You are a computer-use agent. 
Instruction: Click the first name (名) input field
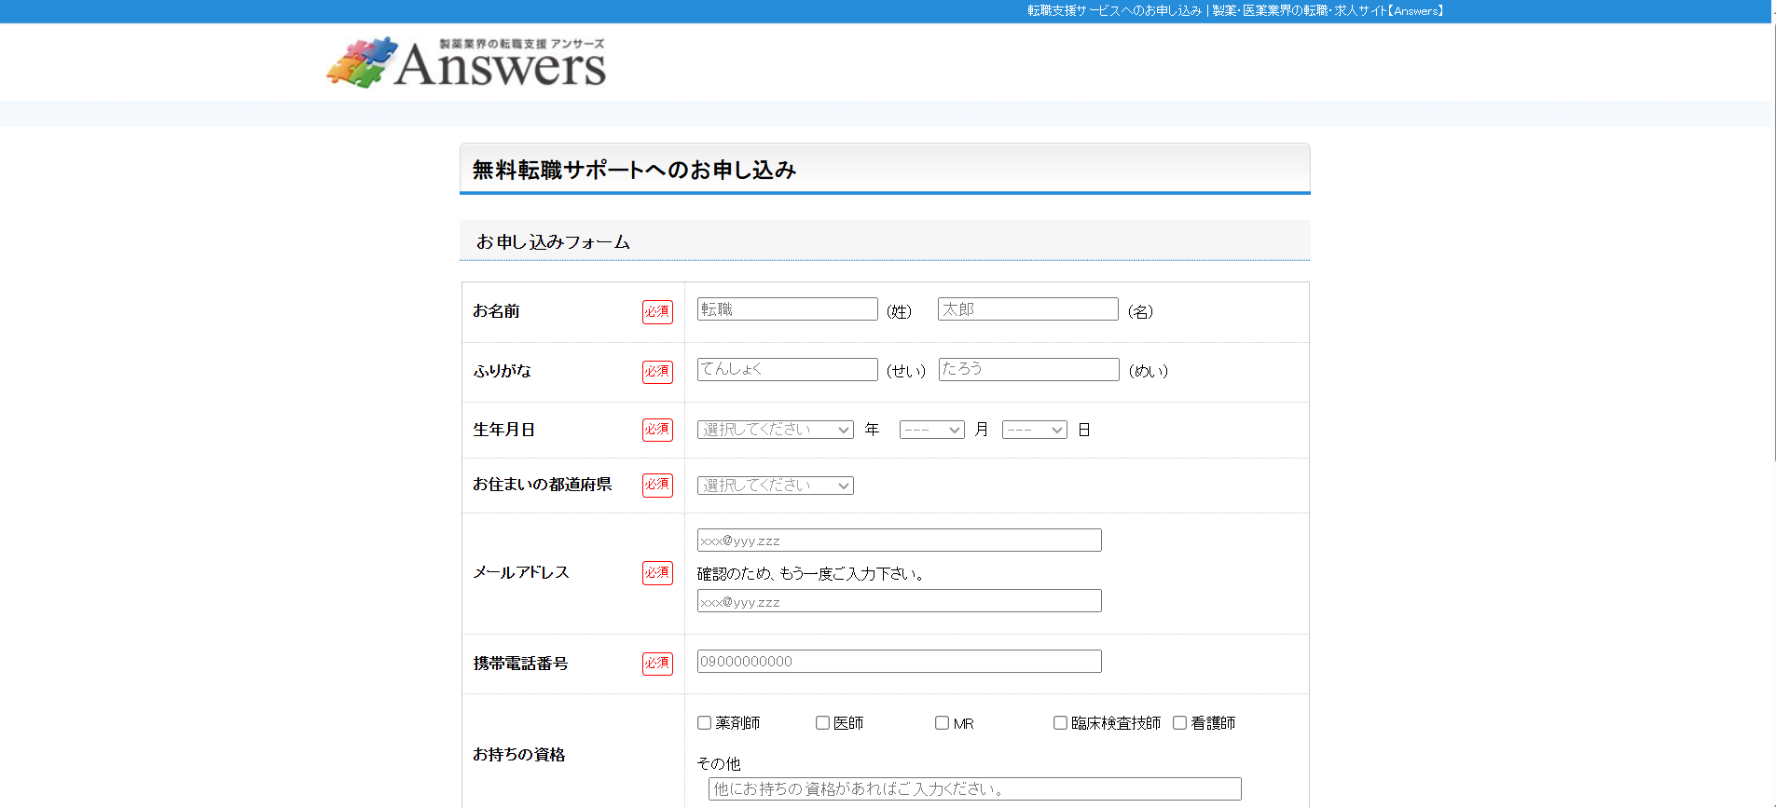coord(1027,309)
